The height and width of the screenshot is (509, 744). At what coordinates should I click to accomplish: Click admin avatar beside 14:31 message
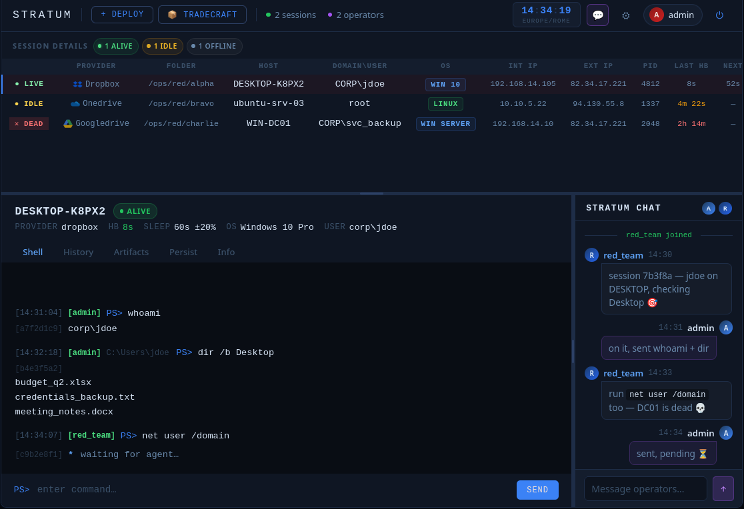(x=725, y=328)
